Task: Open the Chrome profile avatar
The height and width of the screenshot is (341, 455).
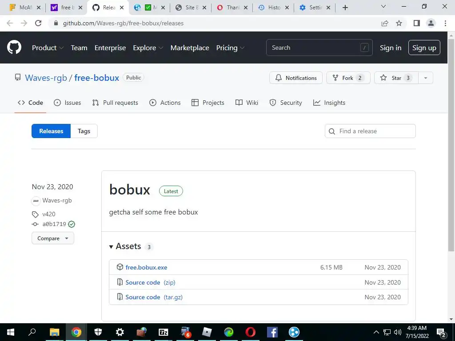Action: [x=431, y=23]
